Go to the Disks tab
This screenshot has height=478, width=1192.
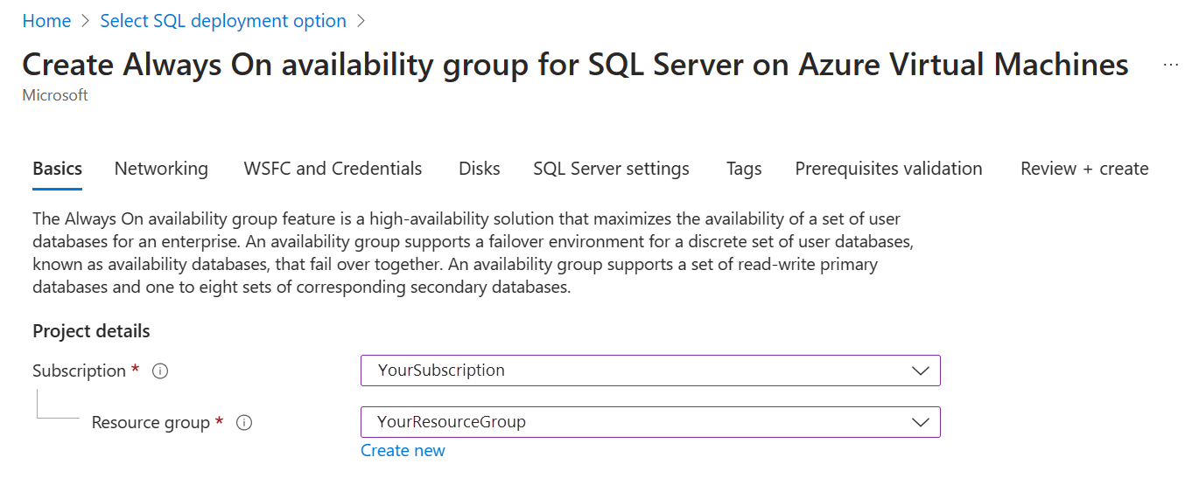point(479,169)
